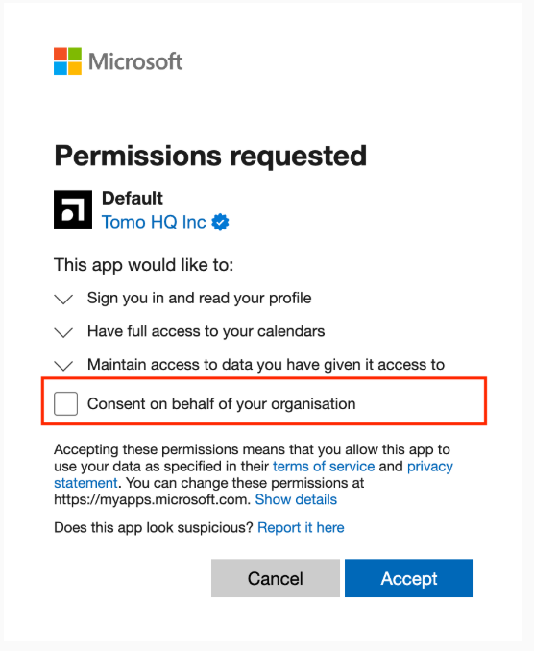Click the 'Permissions requested' heading
Image resolution: width=534 pixels, height=651 pixels.
pos(210,157)
